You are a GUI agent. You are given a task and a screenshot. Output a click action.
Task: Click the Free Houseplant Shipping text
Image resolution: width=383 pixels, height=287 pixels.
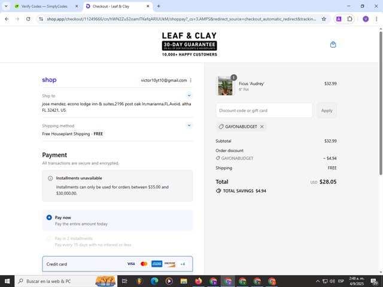[x=66, y=134]
